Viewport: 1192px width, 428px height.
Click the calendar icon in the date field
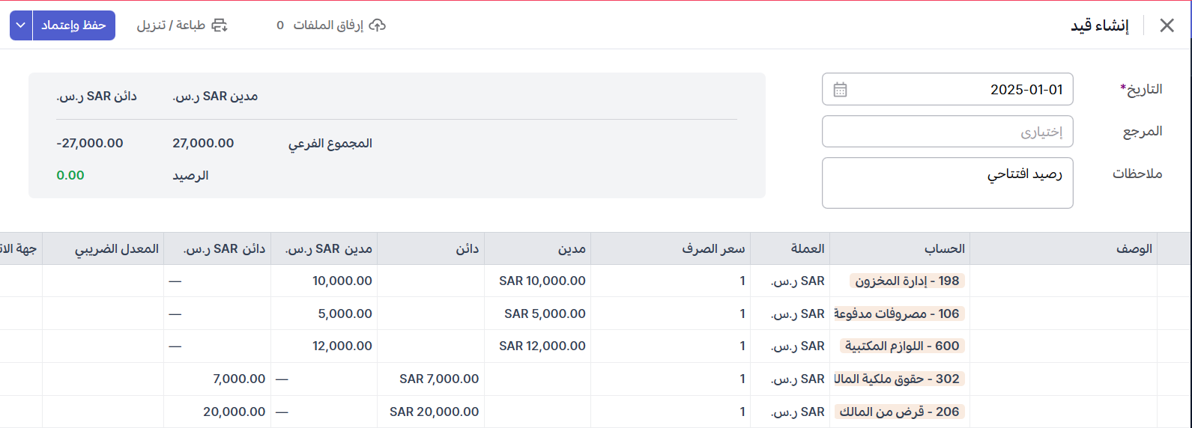tap(840, 90)
